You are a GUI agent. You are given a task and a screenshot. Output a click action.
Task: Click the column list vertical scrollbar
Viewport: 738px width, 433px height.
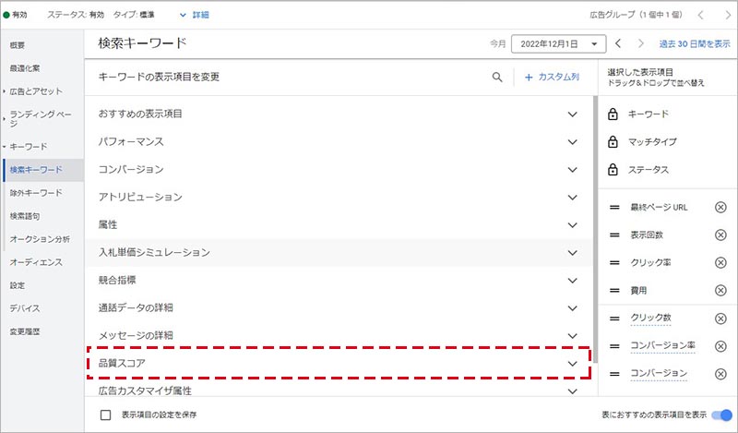click(593, 231)
